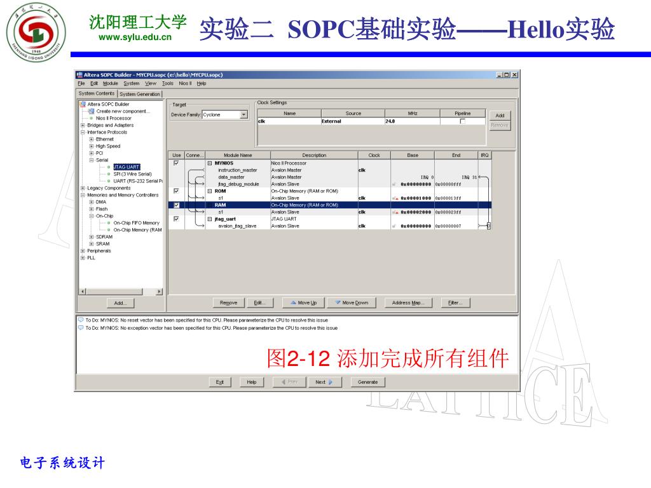
Task: Click the Move Down button
Action: (352, 303)
